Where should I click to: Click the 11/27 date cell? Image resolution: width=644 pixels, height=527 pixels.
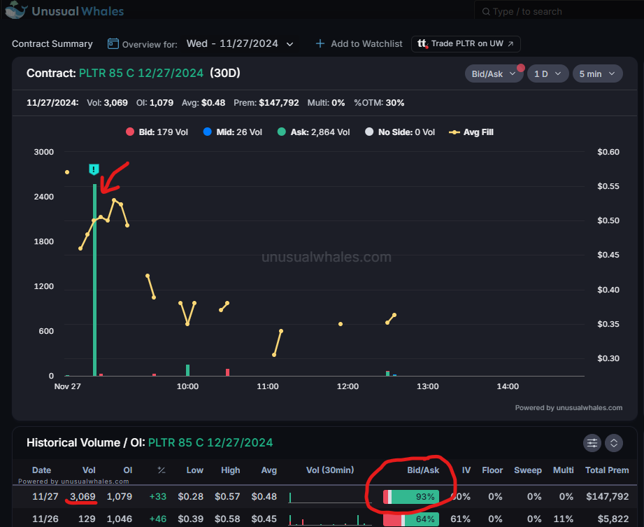click(x=45, y=497)
